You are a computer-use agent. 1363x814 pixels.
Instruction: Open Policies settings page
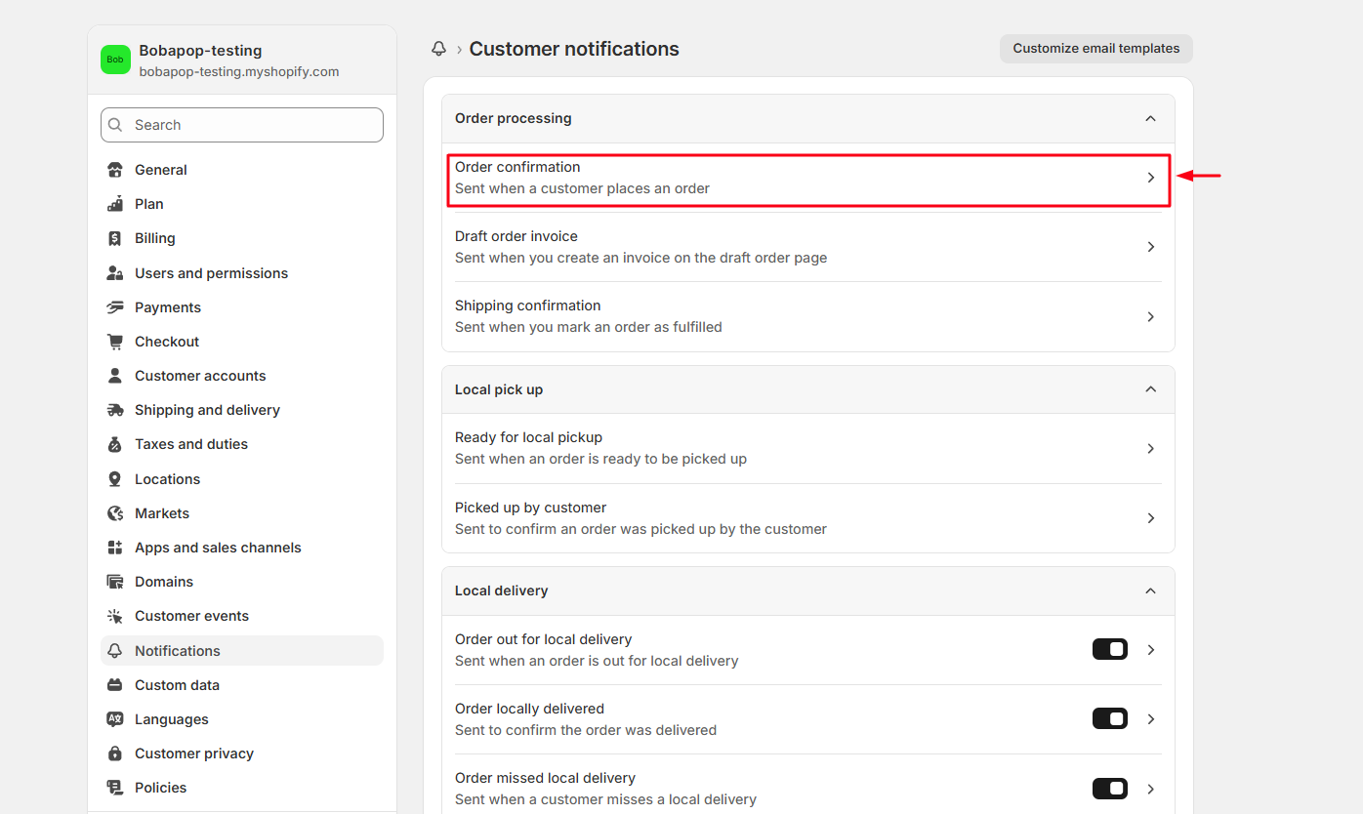[242, 788]
